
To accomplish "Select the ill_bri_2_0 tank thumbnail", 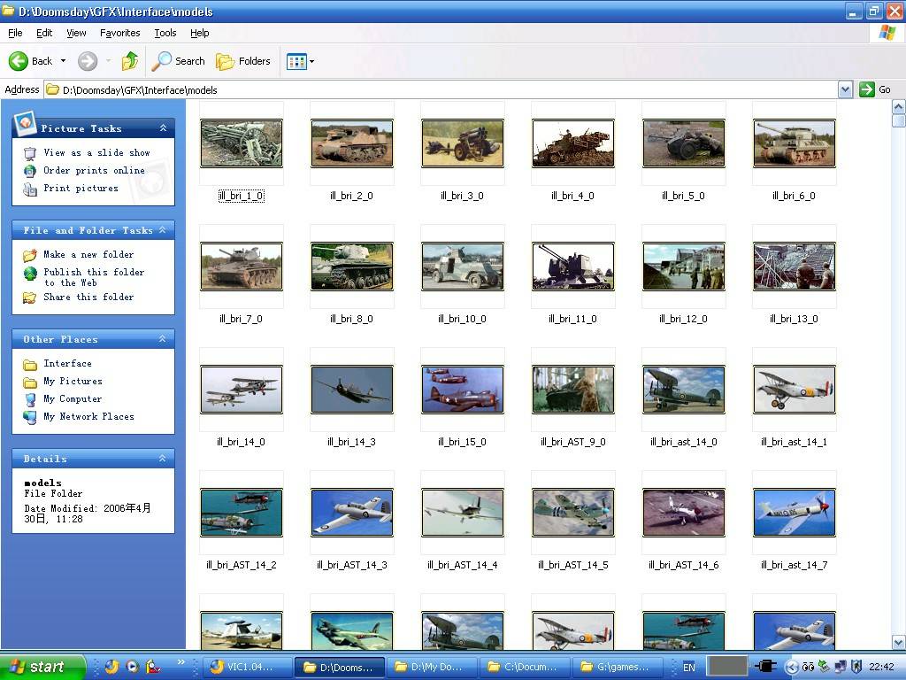I will (351, 143).
